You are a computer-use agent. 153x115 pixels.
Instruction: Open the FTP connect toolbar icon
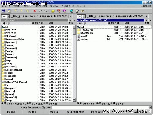click(59, 11)
